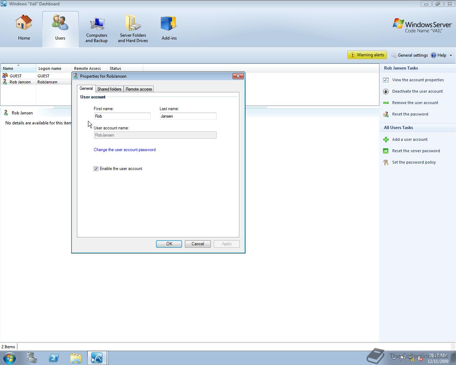This screenshot has height=365, width=456.
Task: Click the Dashboard taskbar button
Action: 97,358
